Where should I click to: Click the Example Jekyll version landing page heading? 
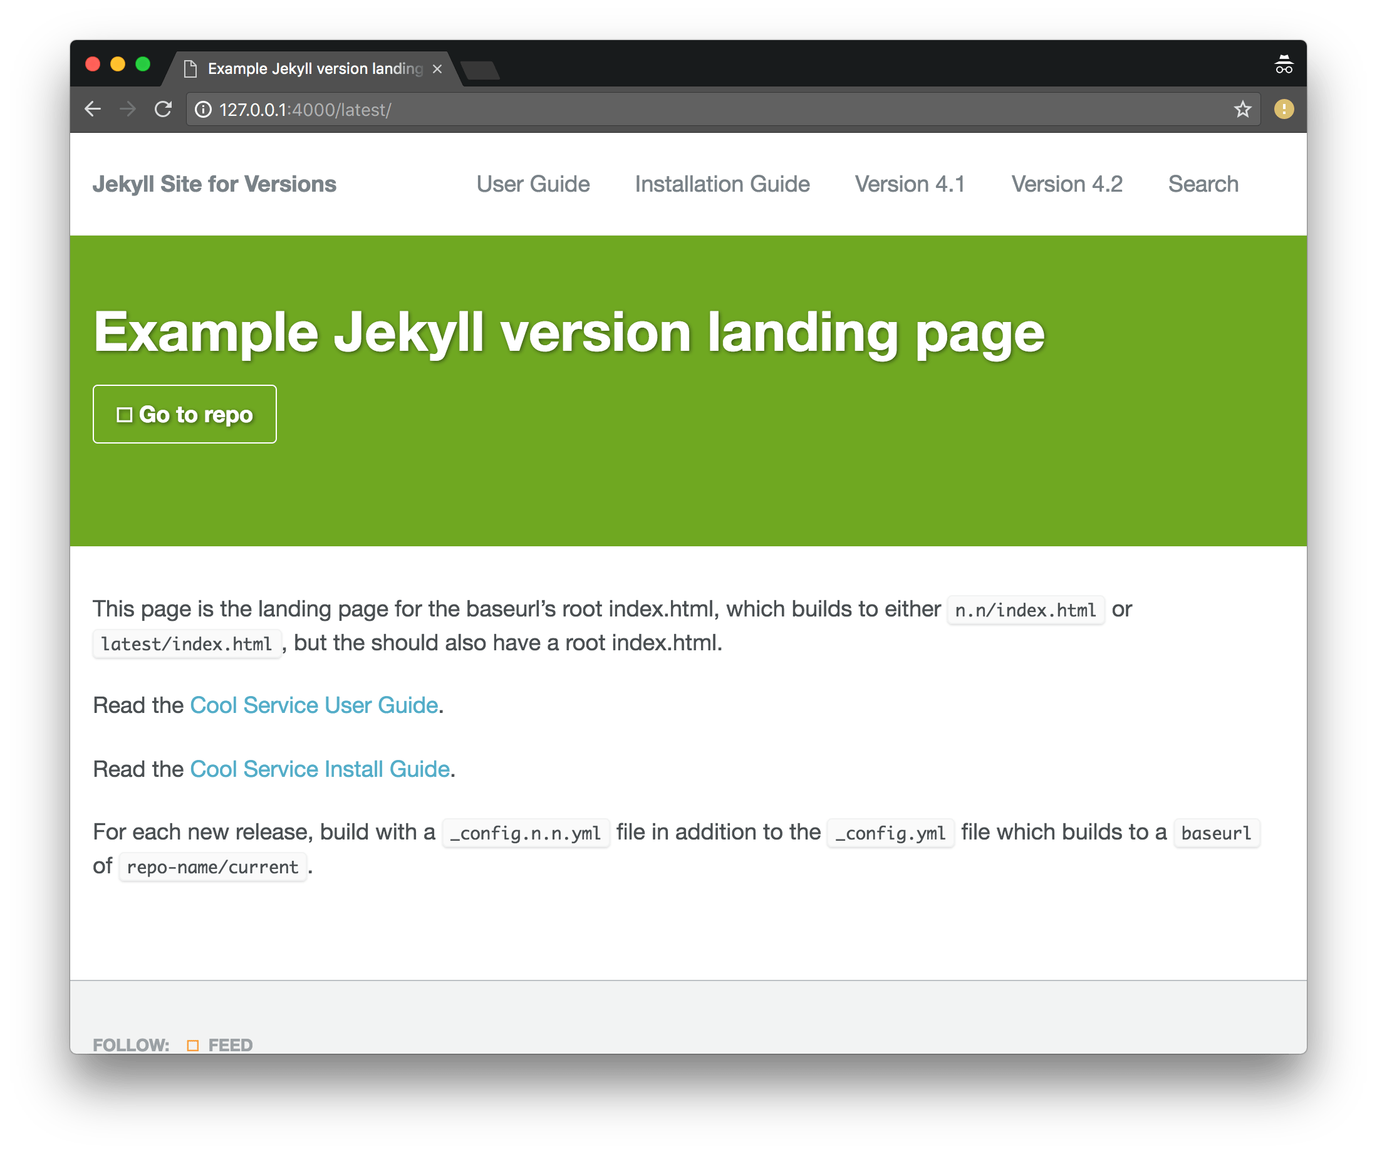569,333
